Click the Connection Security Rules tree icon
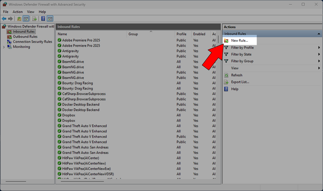This screenshot has width=323, height=191. pos(9,42)
